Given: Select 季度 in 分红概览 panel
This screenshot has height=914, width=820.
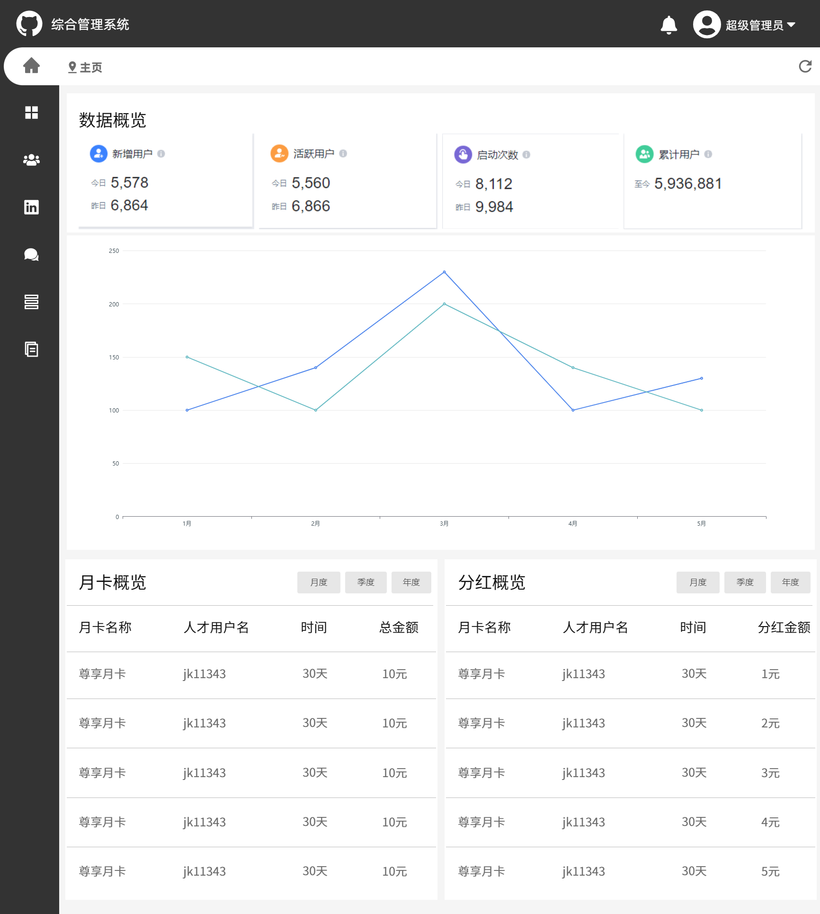Looking at the screenshot, I should pyautogui.click(x=745, y=582).
